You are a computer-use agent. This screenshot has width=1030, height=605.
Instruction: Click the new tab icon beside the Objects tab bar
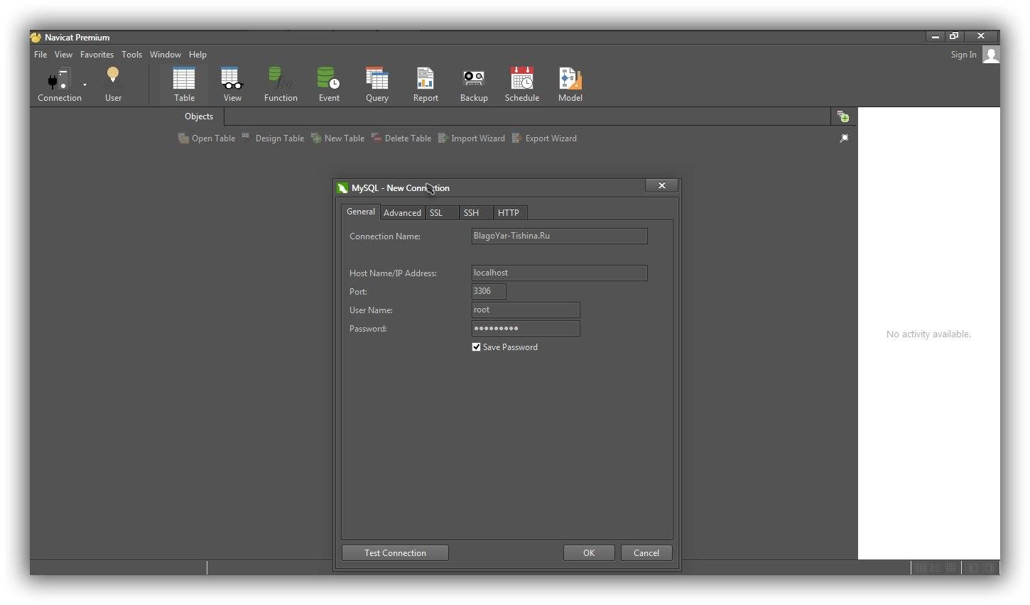coord(843,116)
